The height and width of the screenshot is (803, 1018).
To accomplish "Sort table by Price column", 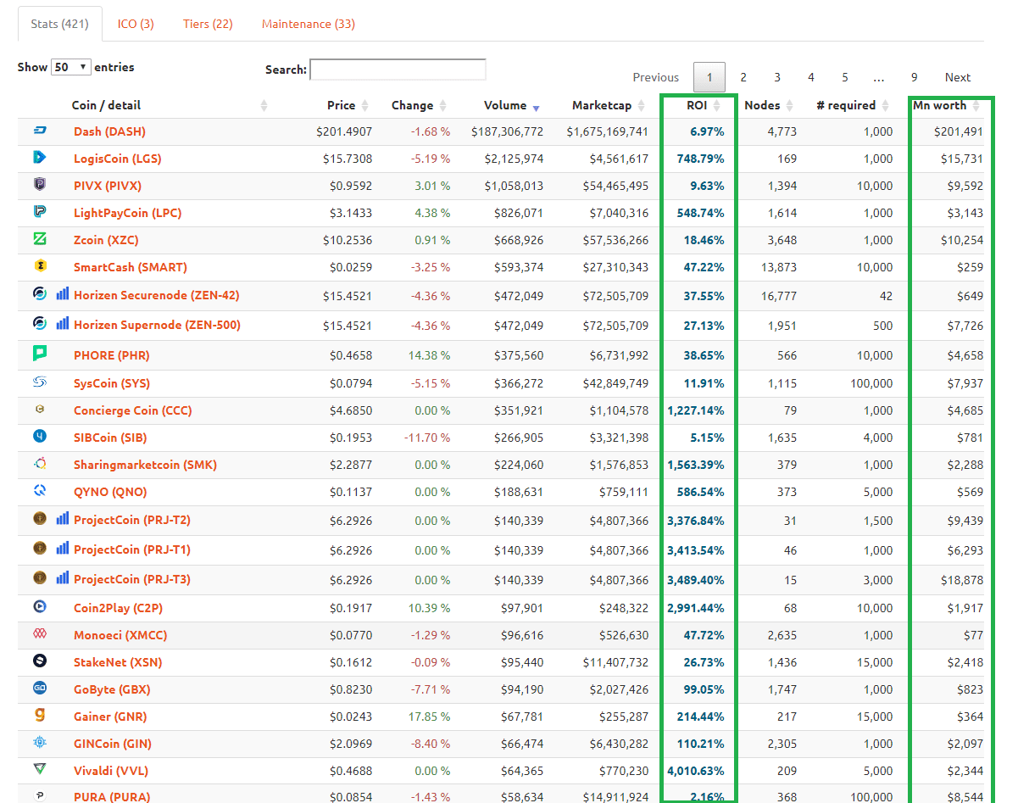I will [x=348, y=105].
